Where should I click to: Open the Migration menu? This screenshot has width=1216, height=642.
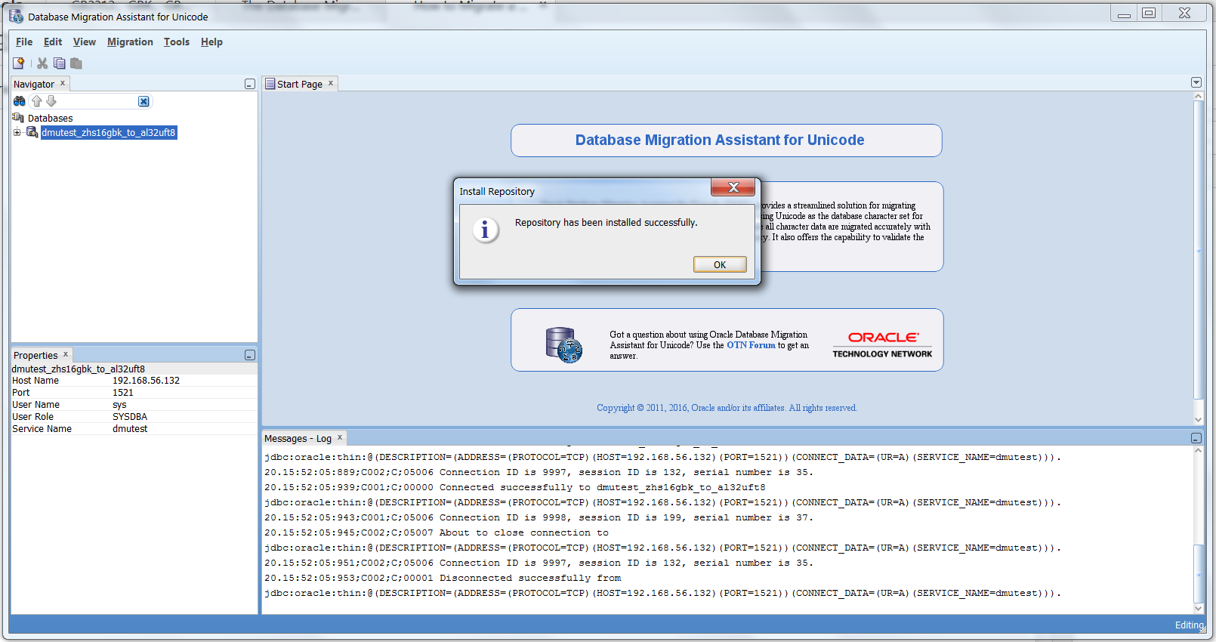pyautogui.click(x=130, y=42)
